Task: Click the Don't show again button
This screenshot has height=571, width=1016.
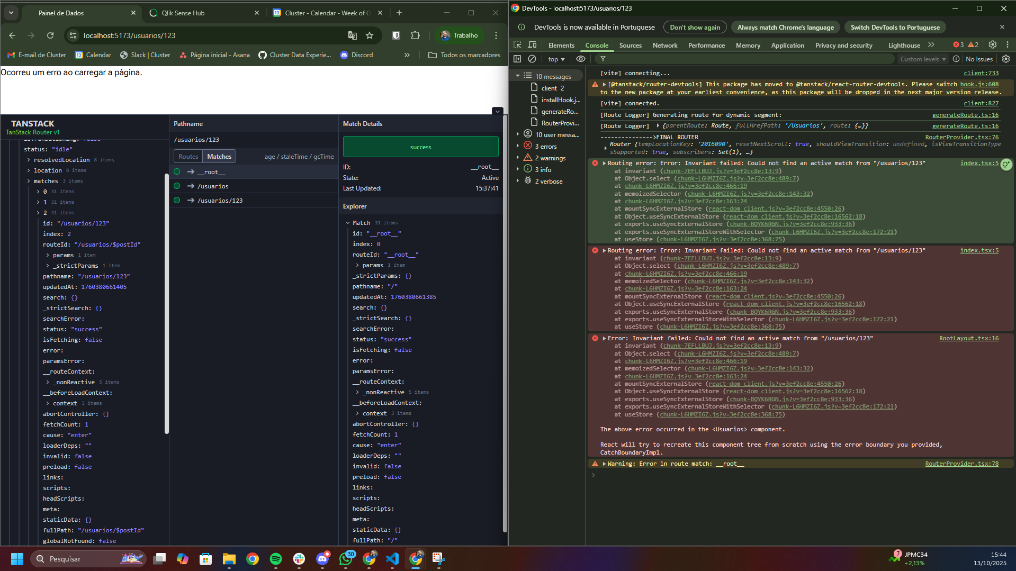Action: [695, 28]
